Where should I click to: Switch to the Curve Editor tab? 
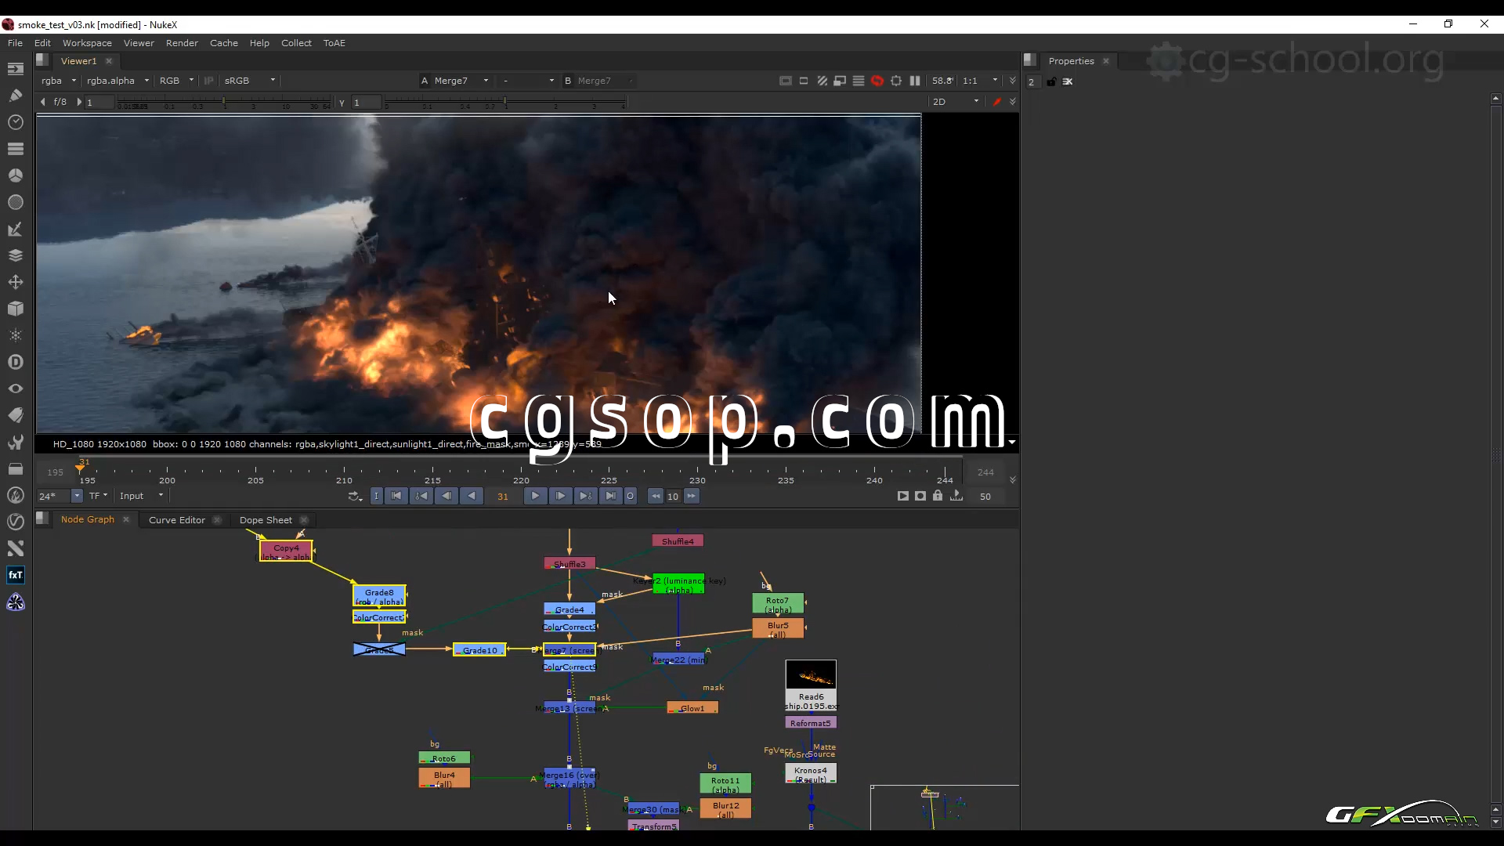176,520
